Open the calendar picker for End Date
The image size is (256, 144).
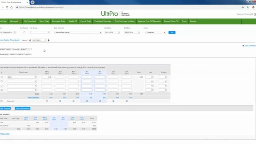coord(138,32)
